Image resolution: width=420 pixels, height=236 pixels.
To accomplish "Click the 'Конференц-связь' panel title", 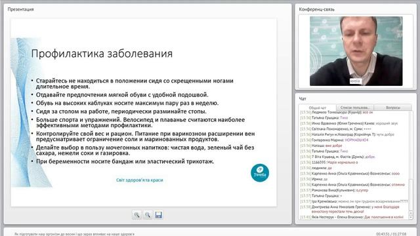I will tap(316, 9).
